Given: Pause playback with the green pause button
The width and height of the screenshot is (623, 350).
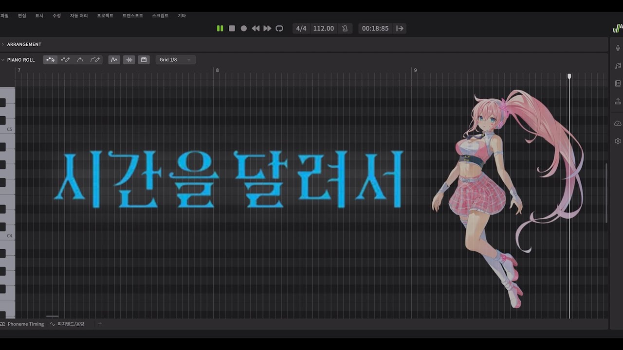Looking at the screenshot, I should [x=220, y=29].
